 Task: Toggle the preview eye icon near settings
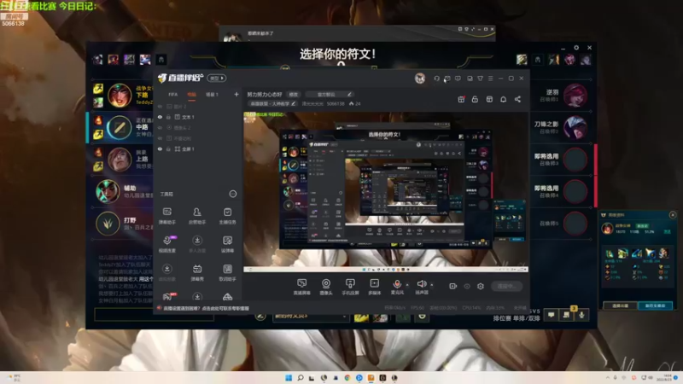pos(467,286)
